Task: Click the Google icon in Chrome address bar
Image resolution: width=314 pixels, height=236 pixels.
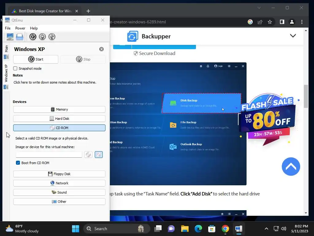Action: 250,22
